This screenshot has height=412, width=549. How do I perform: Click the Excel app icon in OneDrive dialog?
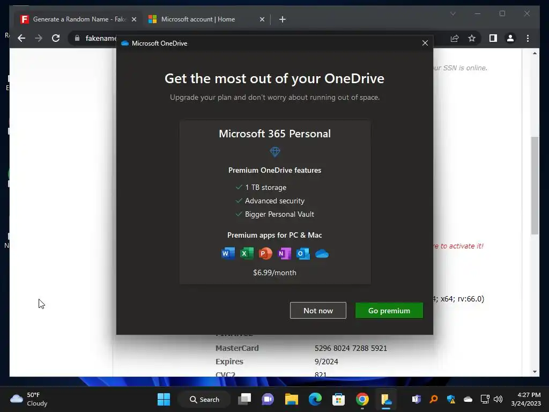pyautogui.click(x=247, y=253)
